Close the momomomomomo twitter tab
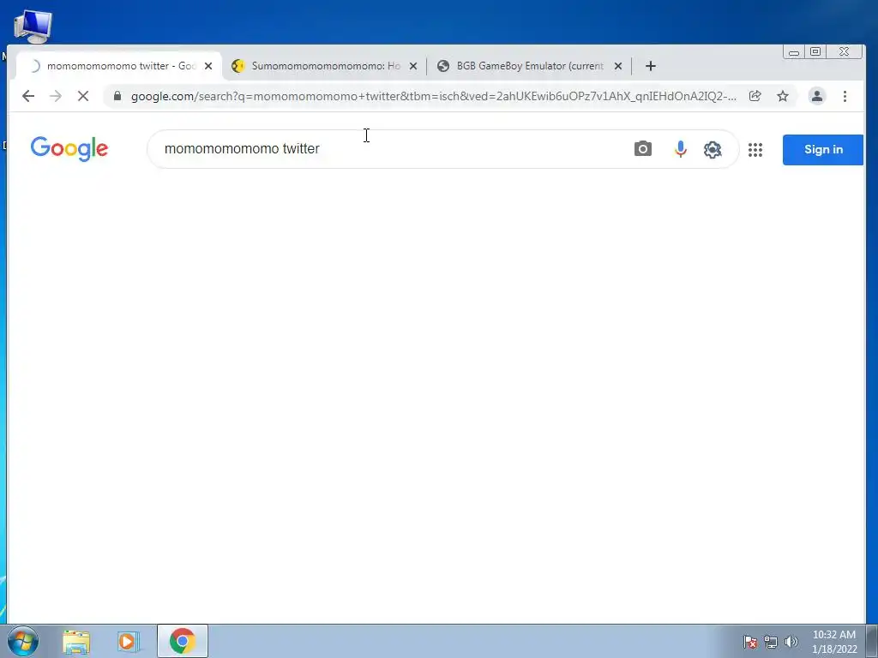The height and width of the screenshot is (658, 878). [x=208, y=66]
